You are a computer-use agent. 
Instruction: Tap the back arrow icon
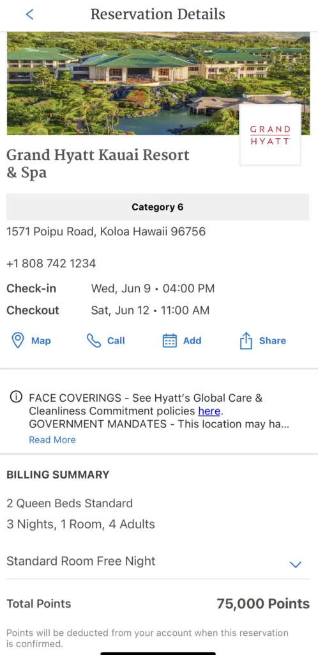pos(29,14)
